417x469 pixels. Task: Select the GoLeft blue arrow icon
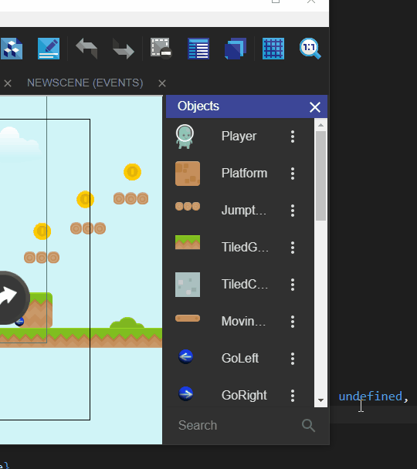(185, 356)
